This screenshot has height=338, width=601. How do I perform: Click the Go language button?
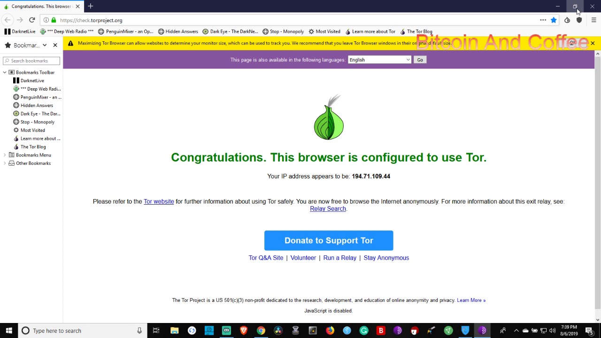tap(420, 60)
